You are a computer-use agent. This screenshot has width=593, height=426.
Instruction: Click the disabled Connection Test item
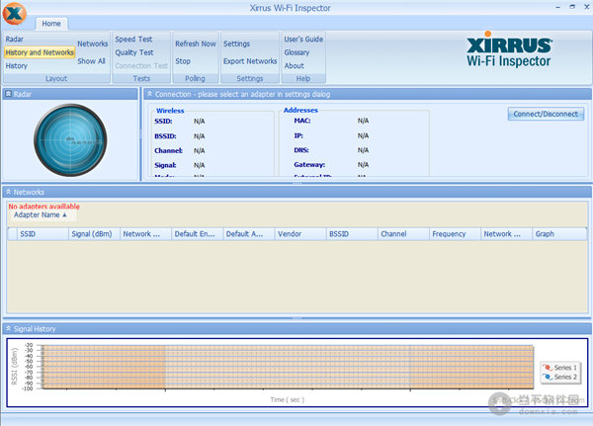[141, 66]
